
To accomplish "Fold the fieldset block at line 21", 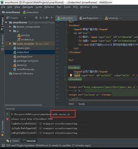I will tap(67, 67).
